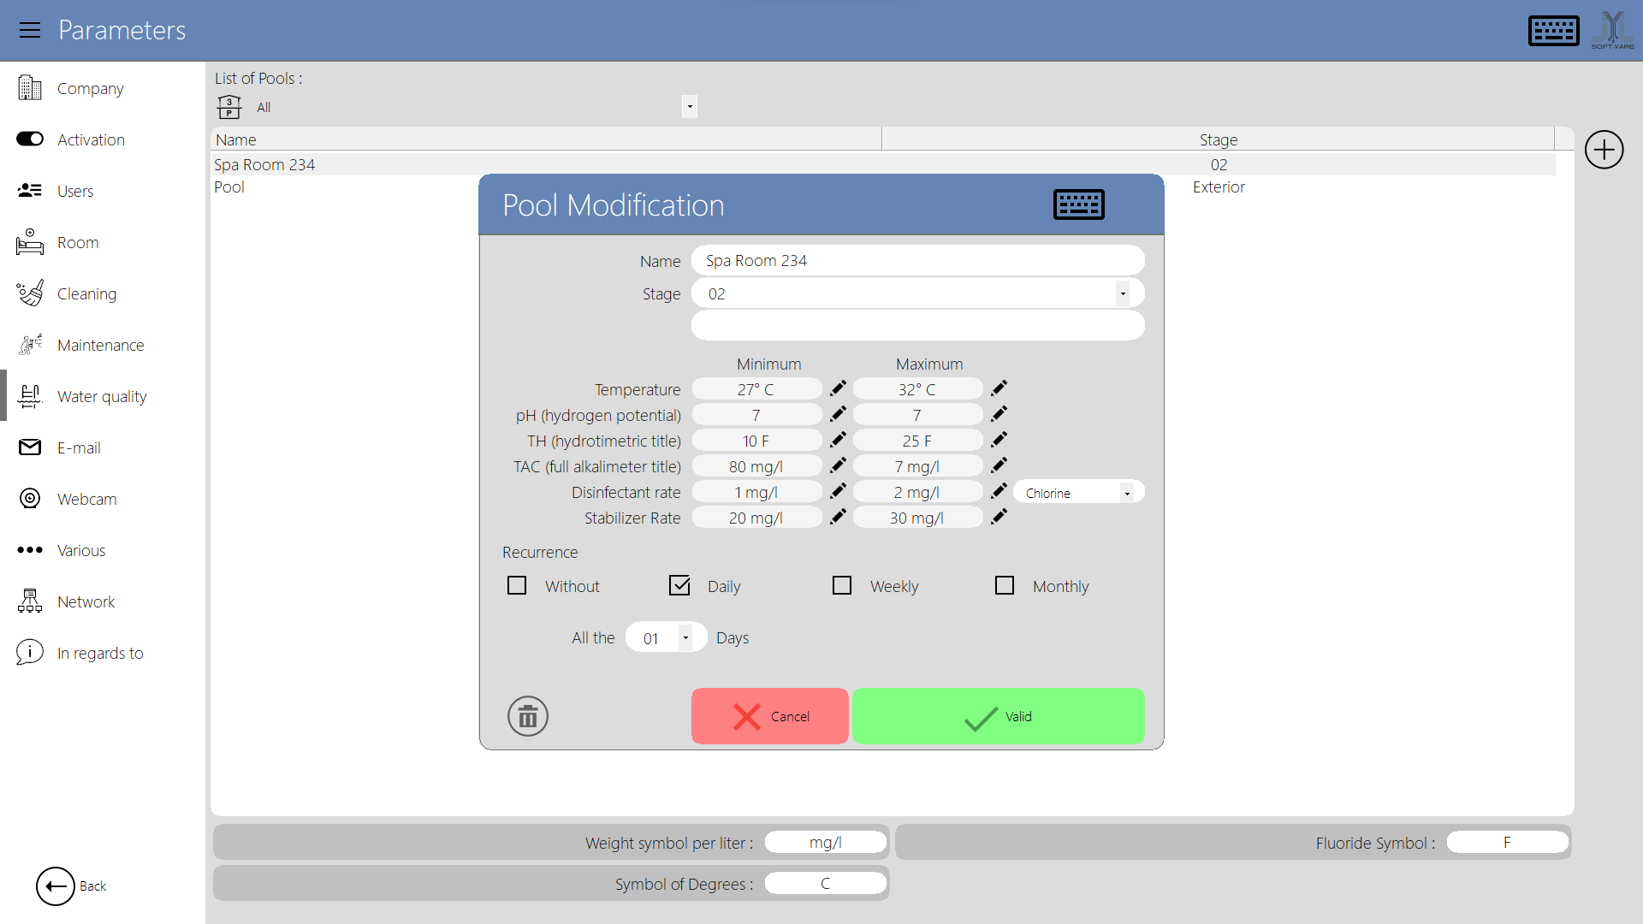Open the Webcam sidebar item
Screen dimensions: 1643x924
point(86,499)
